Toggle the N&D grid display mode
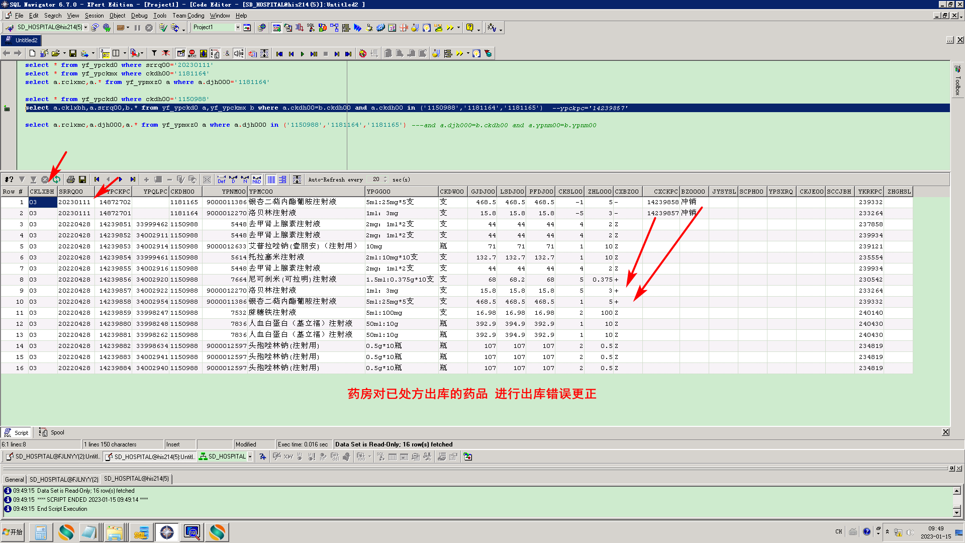 [x=257, y=179]
